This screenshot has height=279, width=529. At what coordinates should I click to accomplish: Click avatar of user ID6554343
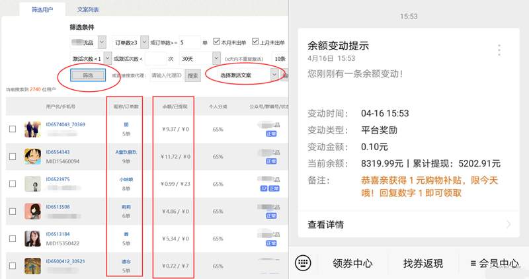pos(32,157)
